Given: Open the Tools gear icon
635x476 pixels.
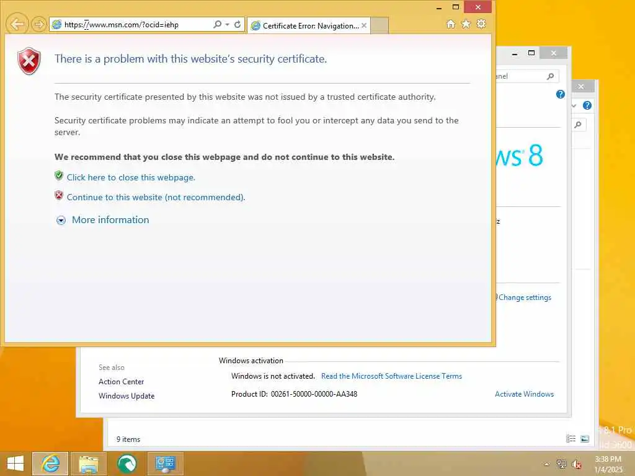Looking at the screenshot, I should [481, 24].
